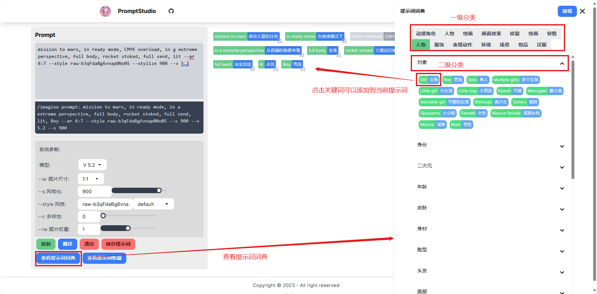Open the style 'default' dropdown
Viewport: 597px width, 294px height.
[x=153, y=204]
